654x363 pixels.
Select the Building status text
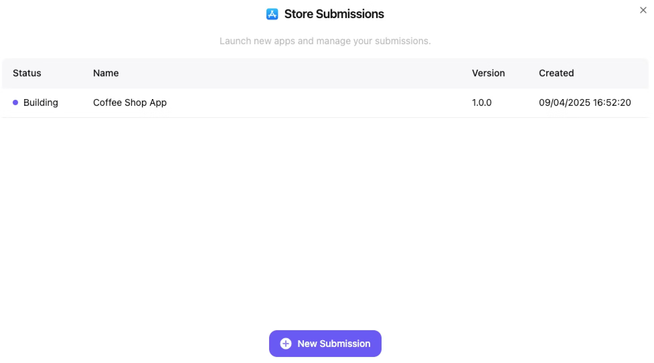click(40, 102)
